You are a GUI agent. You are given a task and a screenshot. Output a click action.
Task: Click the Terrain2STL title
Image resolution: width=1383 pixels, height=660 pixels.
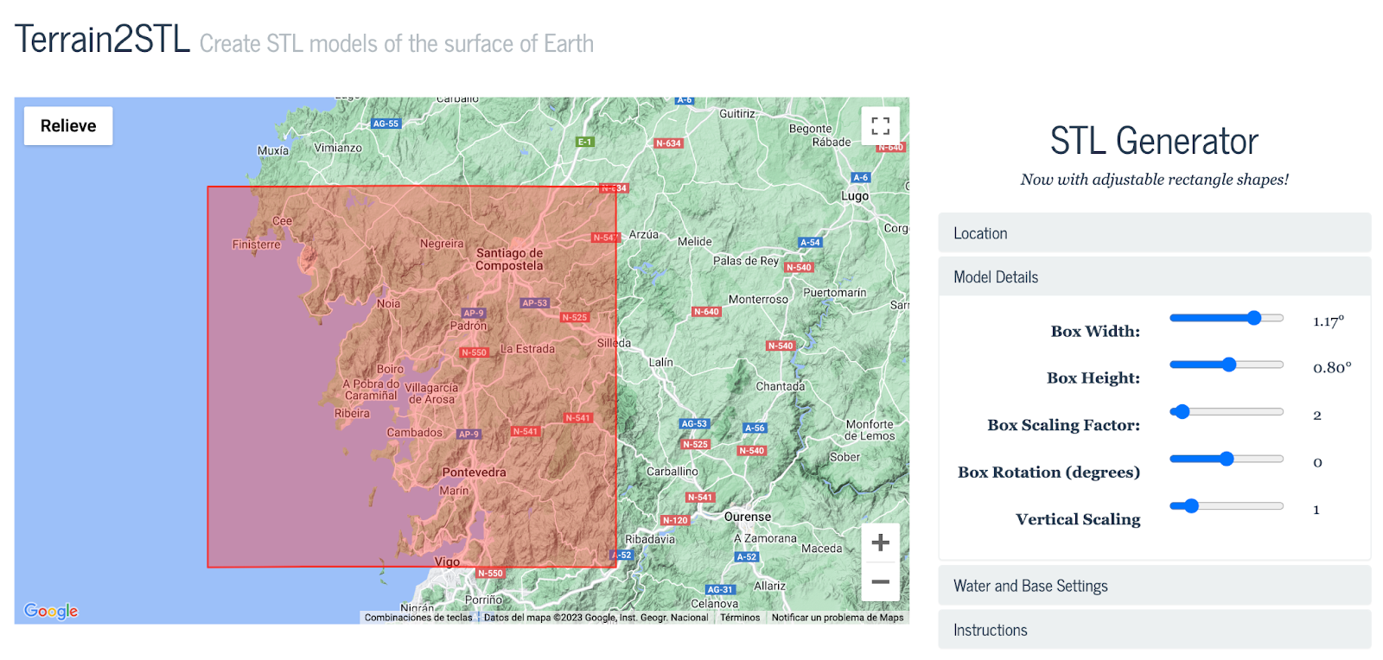pos(102,40)
